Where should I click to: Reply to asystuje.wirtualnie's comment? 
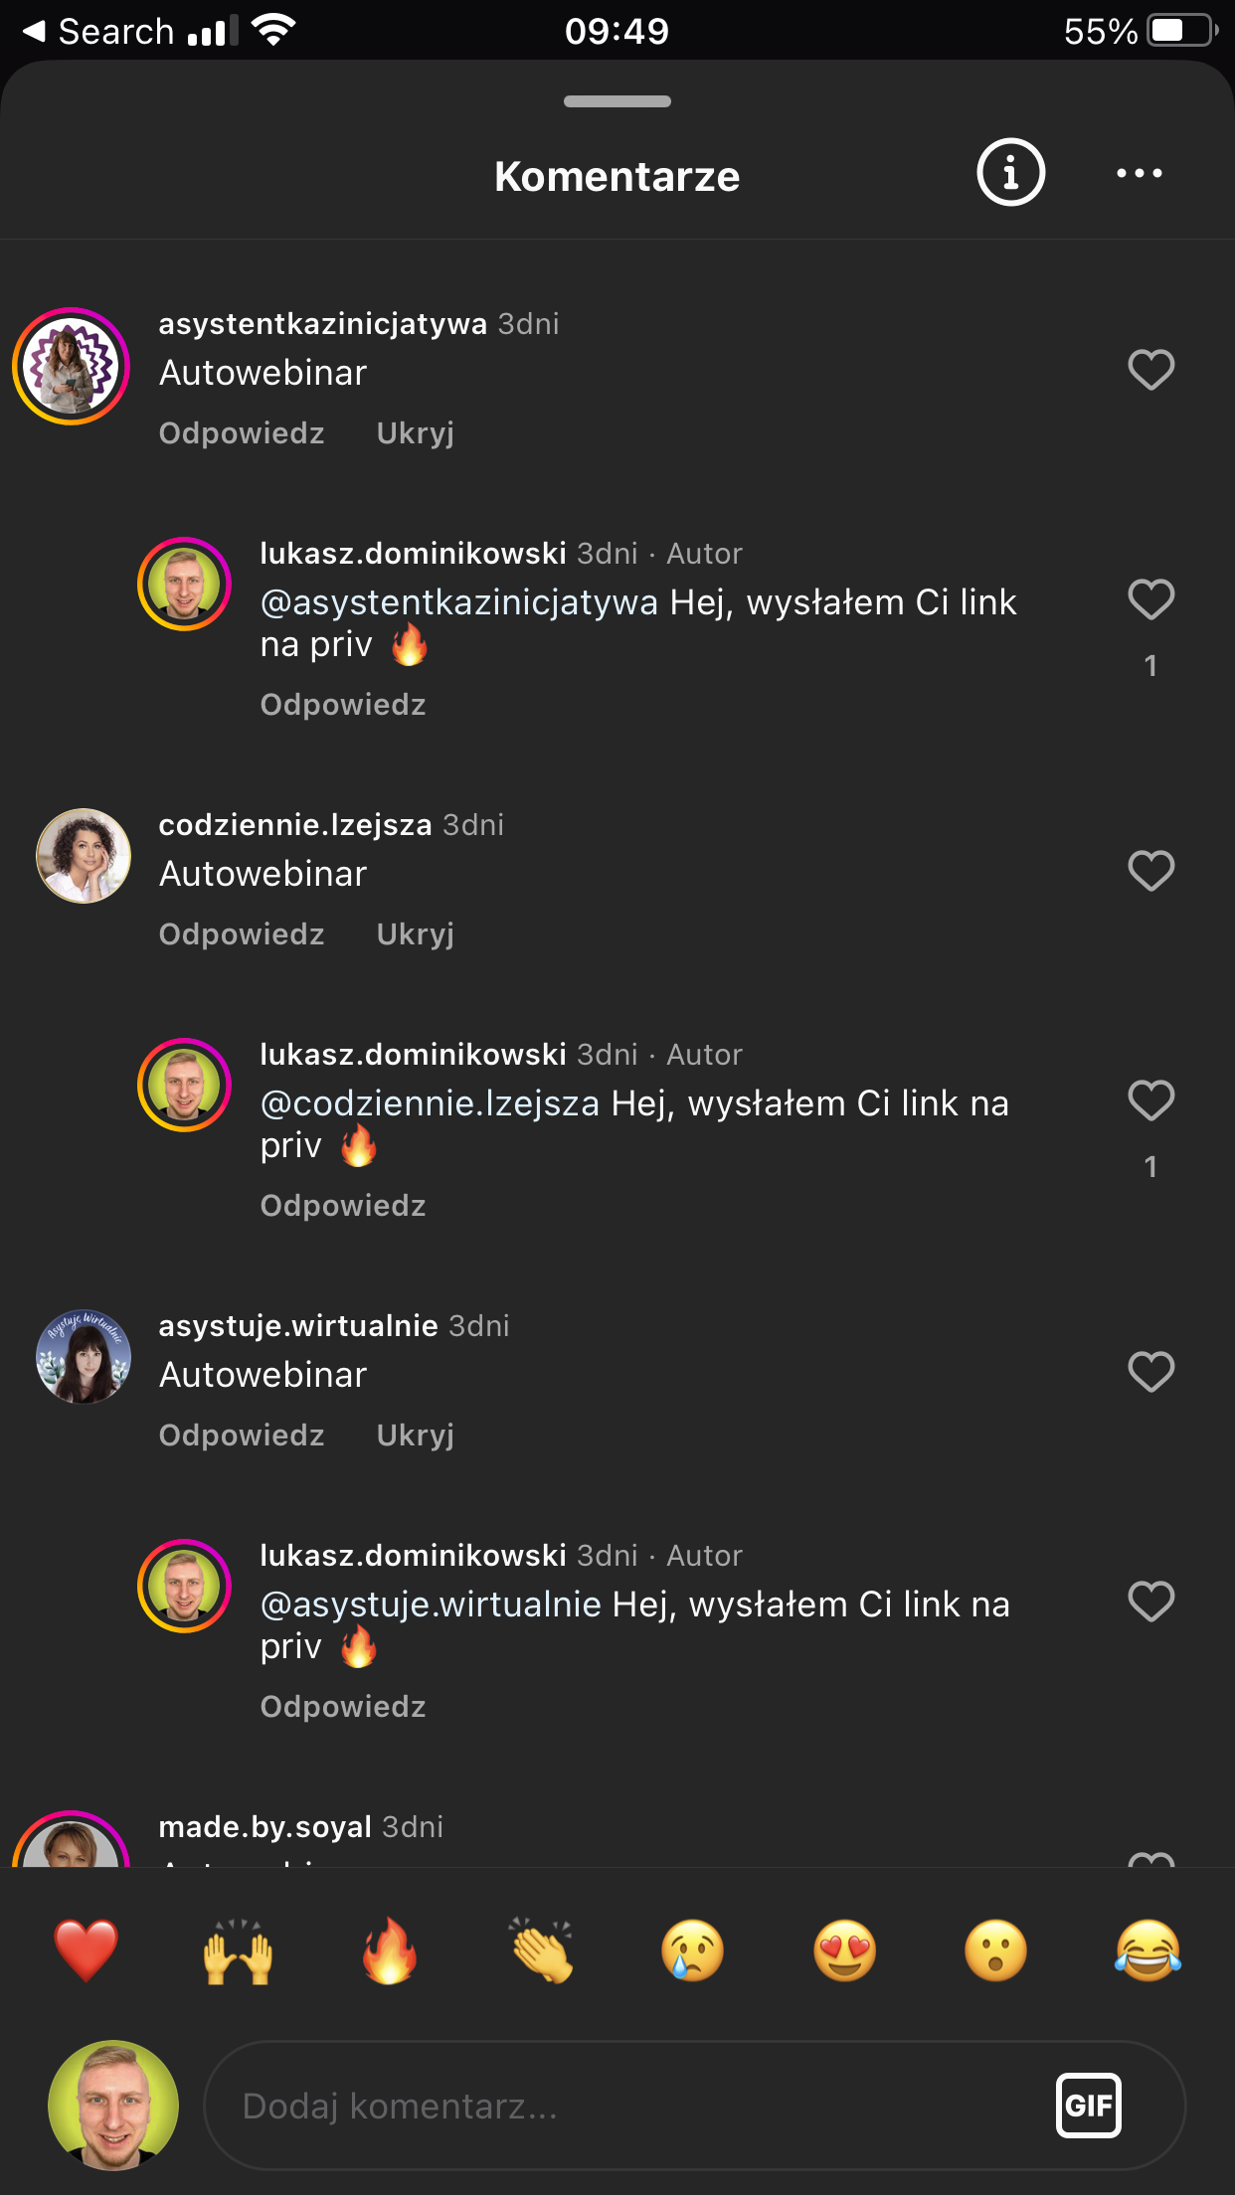[240, 1435]
